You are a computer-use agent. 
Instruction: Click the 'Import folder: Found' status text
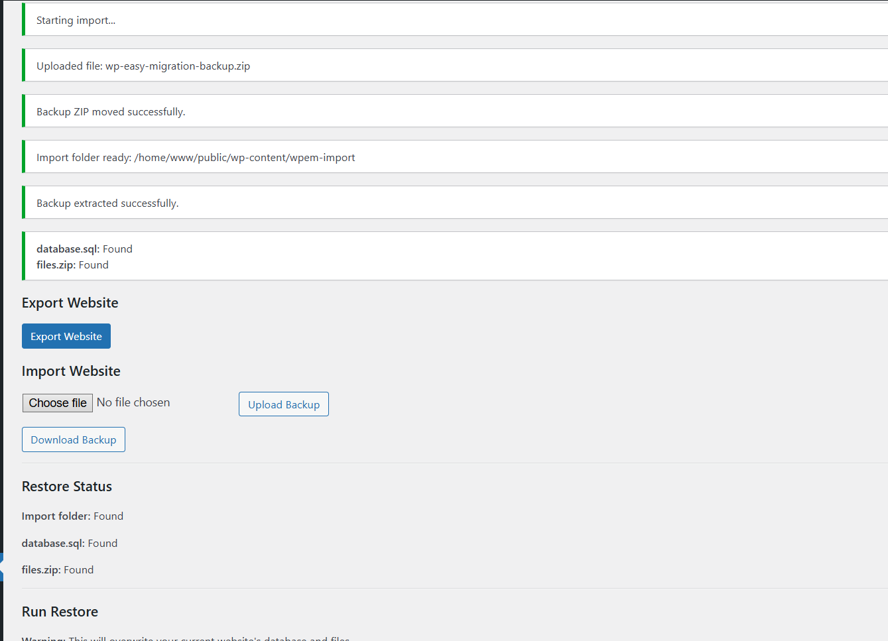point(72,516)
